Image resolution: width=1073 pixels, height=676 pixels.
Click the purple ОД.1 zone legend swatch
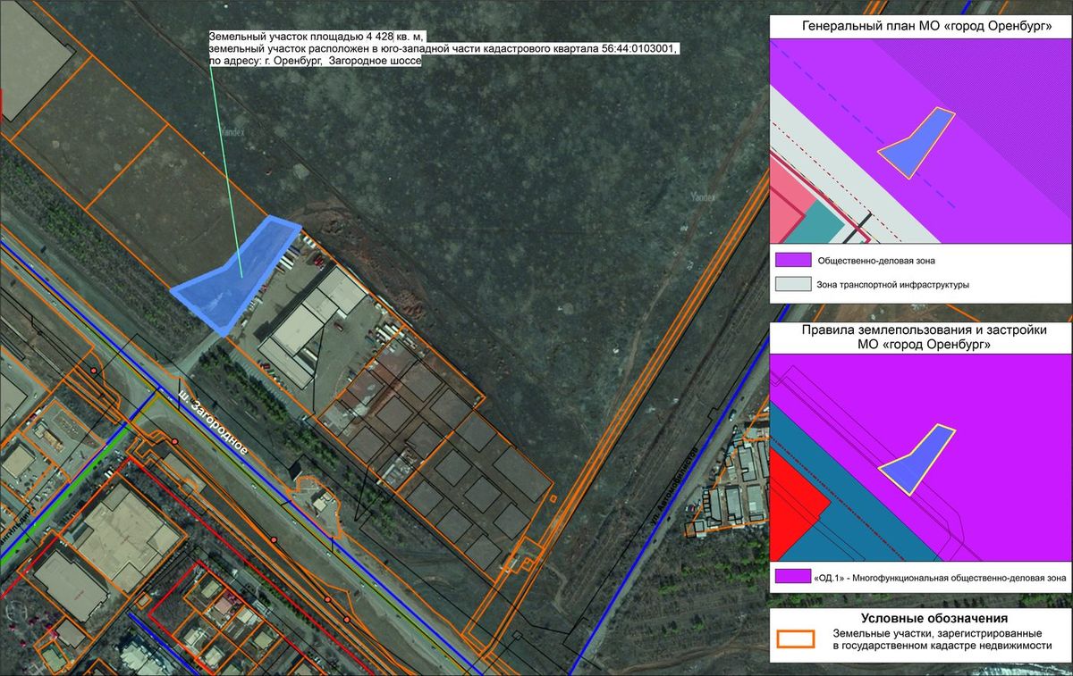click(x=791, y=578)
